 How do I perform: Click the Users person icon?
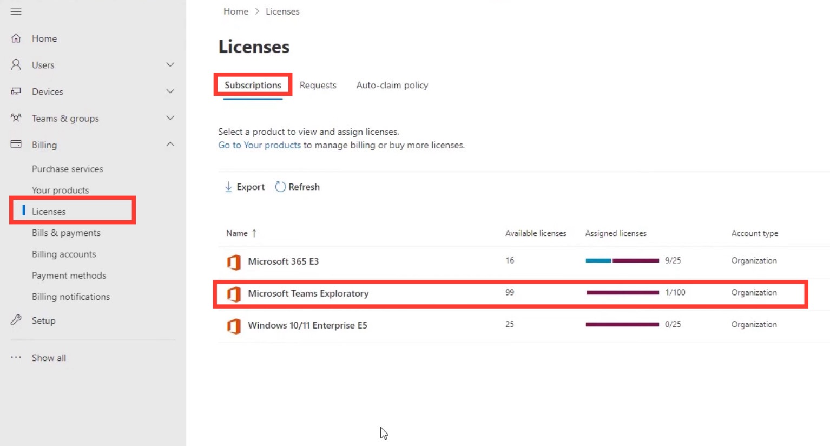[16, 65]
